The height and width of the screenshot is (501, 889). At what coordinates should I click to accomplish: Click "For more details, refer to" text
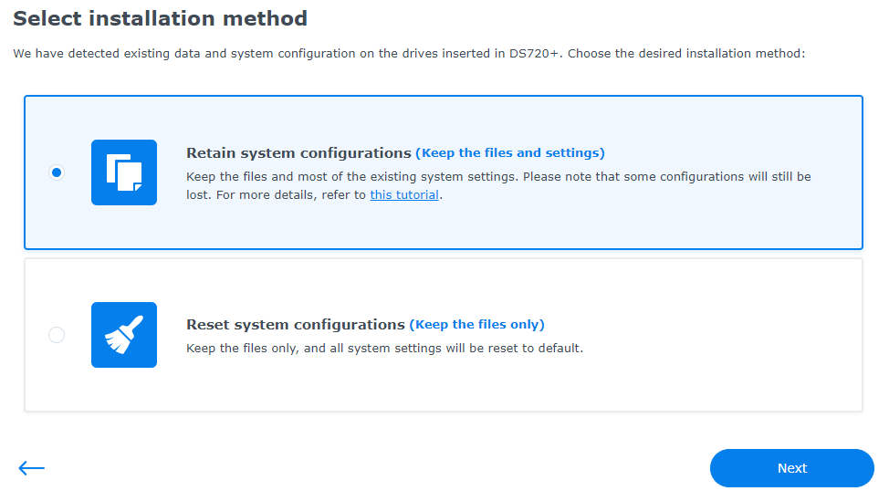pos(291,195)
